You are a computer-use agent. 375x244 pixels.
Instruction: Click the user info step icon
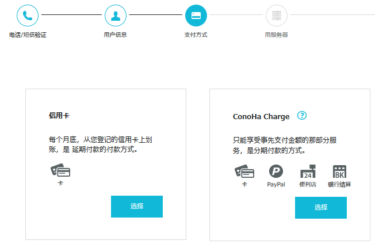(x=115, y=15)
